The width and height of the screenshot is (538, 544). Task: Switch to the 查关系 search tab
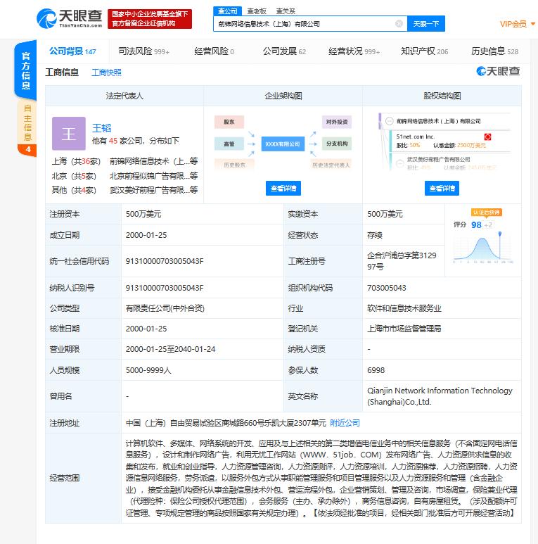[x=285, y=11]
